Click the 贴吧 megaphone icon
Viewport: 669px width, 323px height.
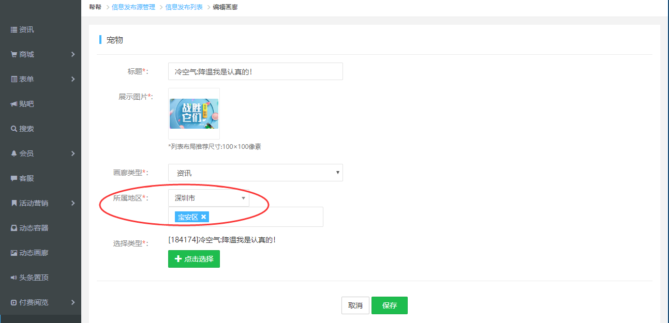[14, 104]
